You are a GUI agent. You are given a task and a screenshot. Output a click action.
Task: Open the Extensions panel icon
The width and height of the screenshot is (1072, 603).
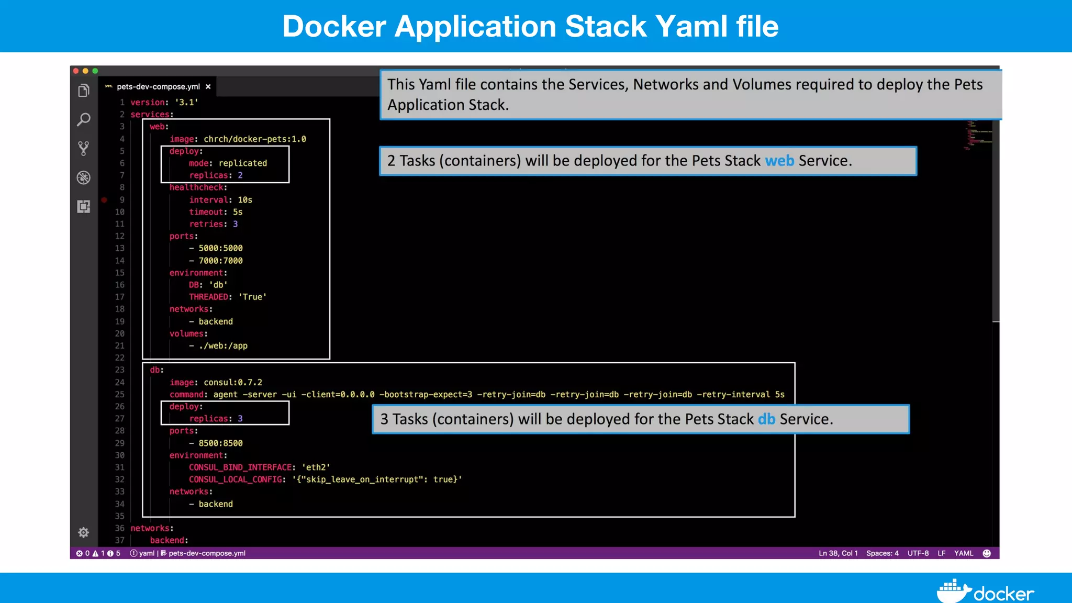(84, 207)
